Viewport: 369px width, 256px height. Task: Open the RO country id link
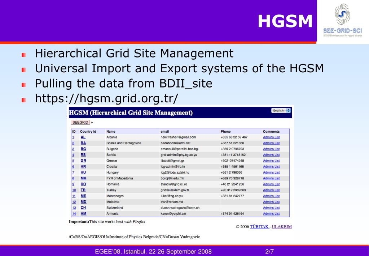(83, 184)
